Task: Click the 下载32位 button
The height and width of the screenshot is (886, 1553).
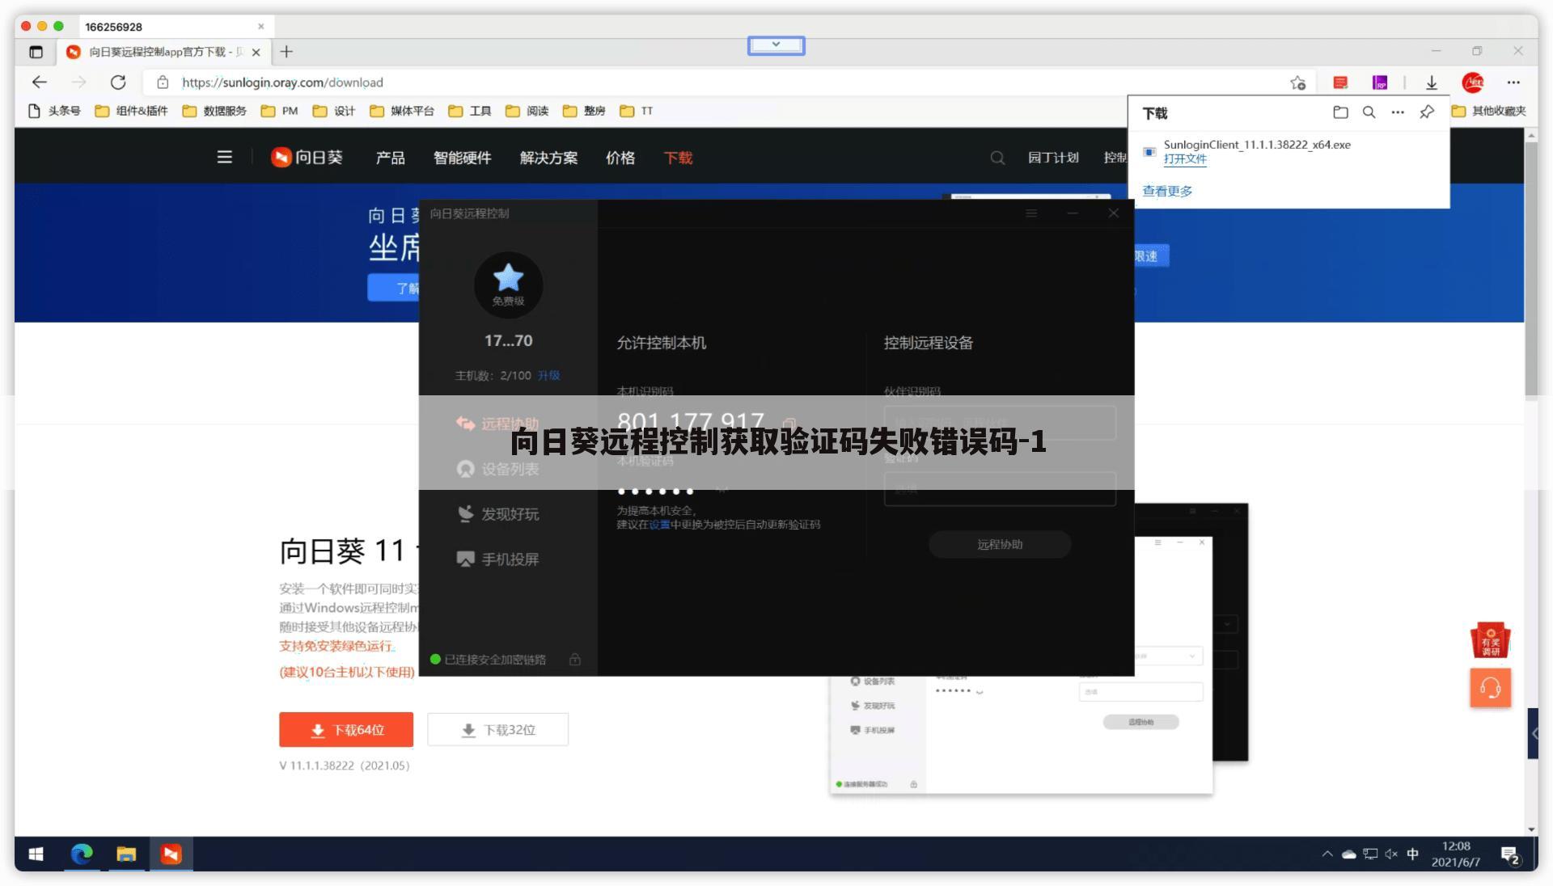Action: click(x=497, y=730)
